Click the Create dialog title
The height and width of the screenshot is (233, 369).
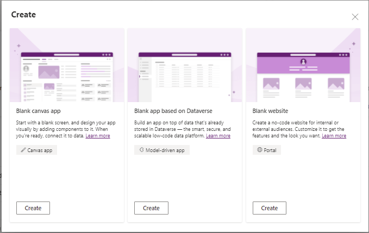[23, 15]
